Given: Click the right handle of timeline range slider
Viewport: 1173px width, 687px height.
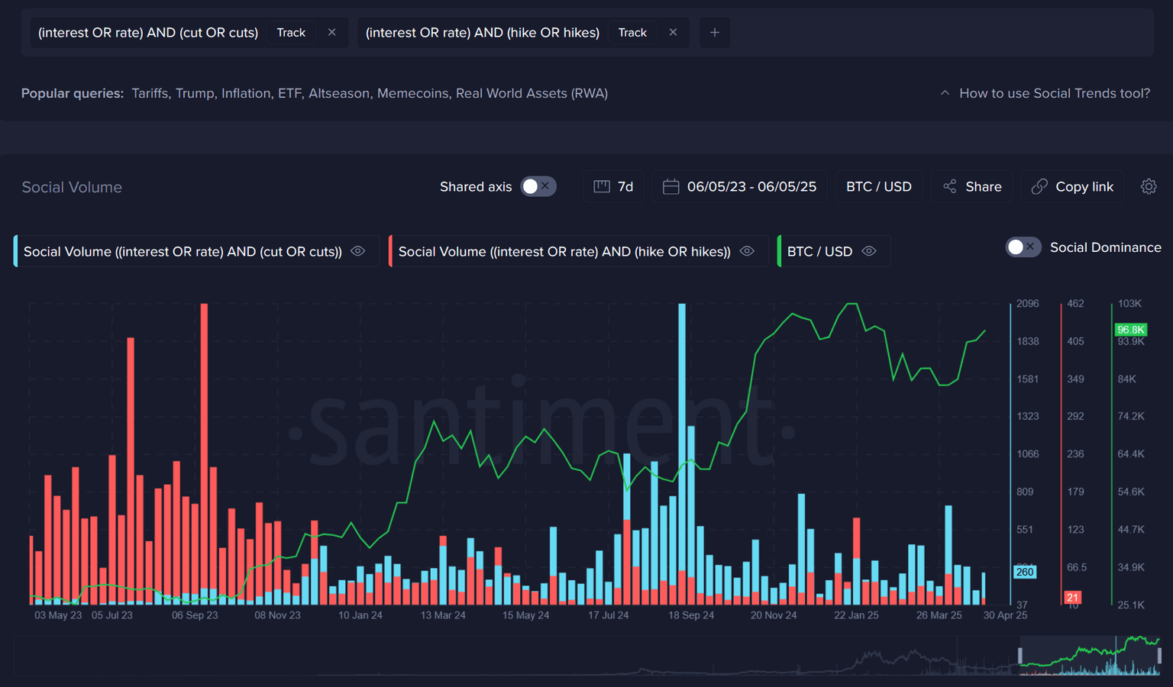Looking at the screenshot, I should click(x=1159, y=656).
